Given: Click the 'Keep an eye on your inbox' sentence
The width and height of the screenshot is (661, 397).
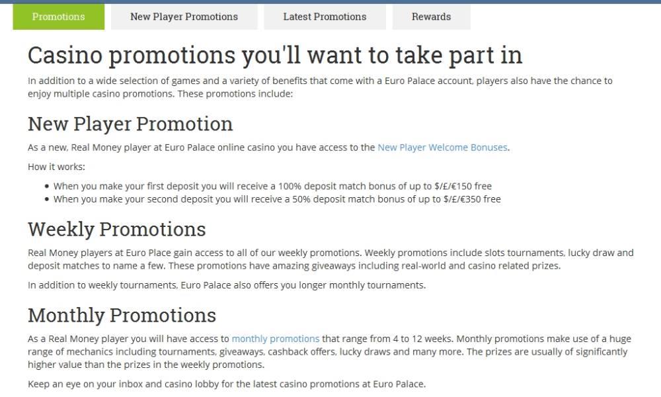Looking at the screenshot, I should tap(227, 384).
